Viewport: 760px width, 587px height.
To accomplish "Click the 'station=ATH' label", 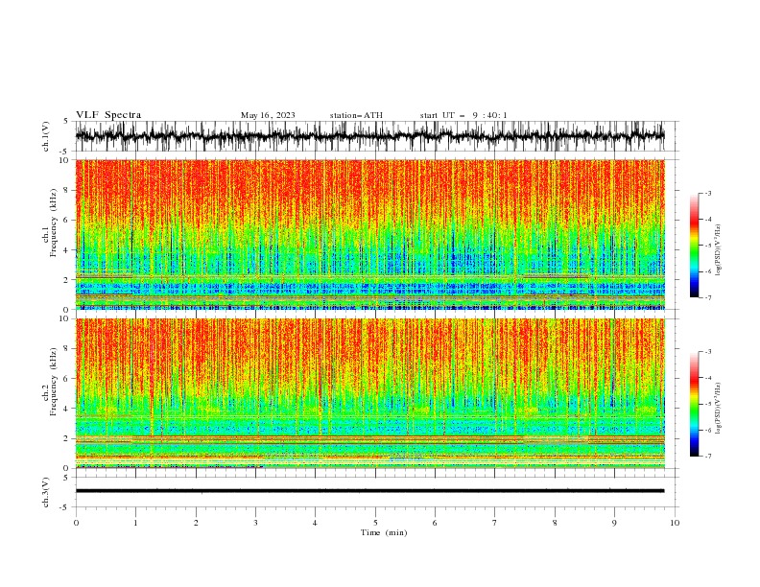I will 356,115.
